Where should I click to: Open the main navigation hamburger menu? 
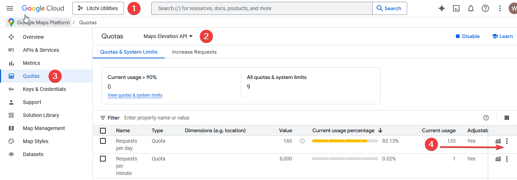pyautogui.click(x=10, y=8)
